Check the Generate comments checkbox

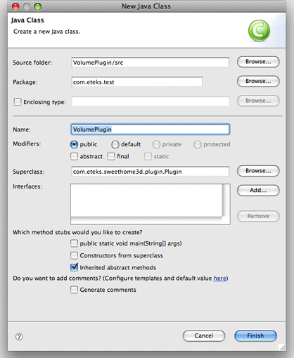(74, 290)
